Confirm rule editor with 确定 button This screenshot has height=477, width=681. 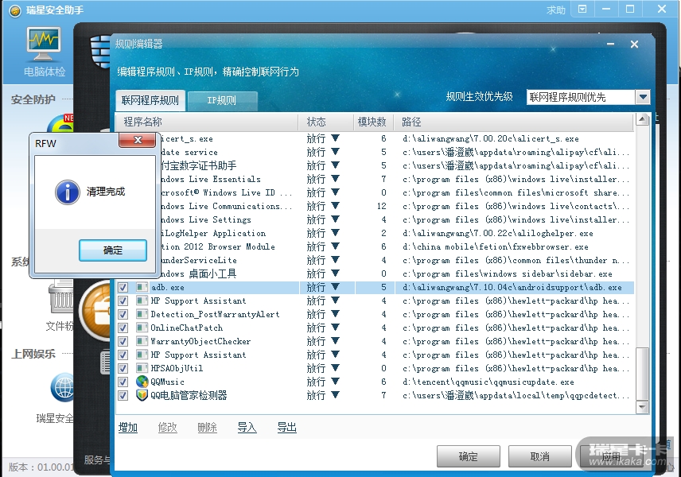[x=468, y=456]
